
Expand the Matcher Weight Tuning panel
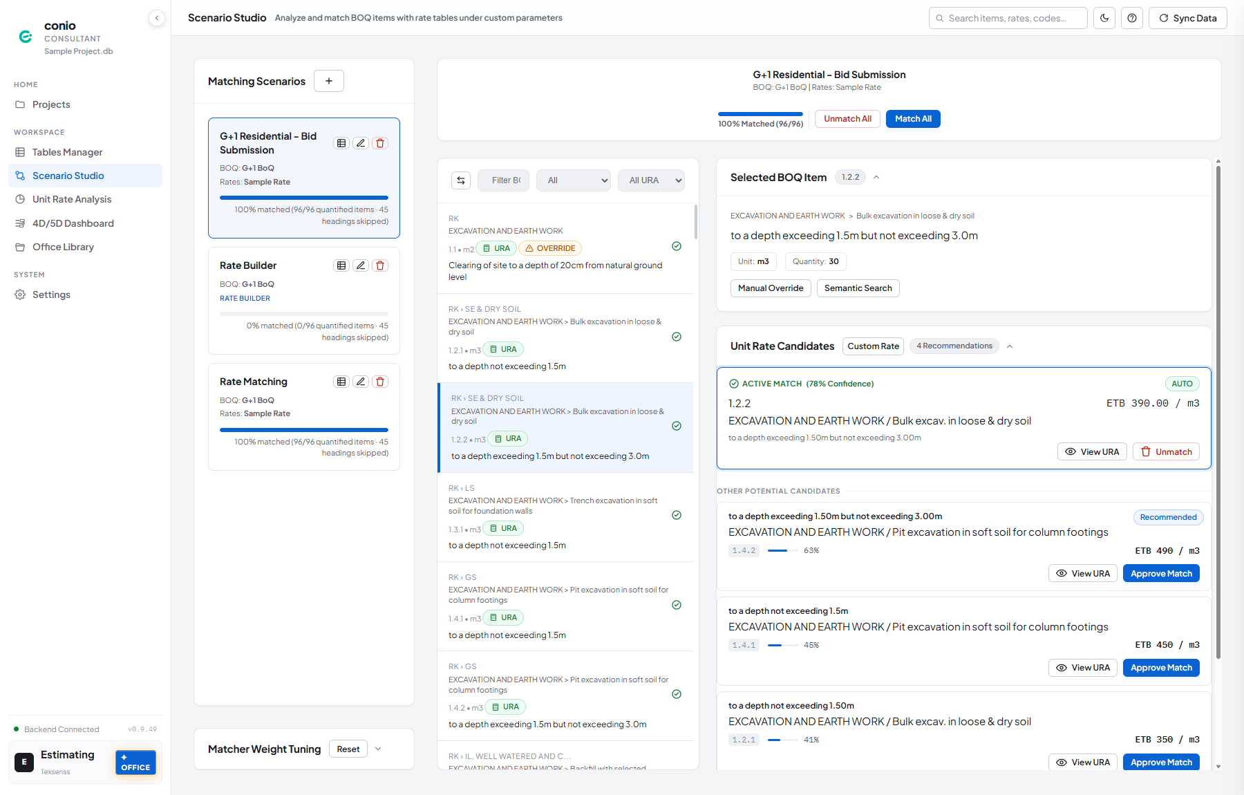[x=378, y=749]
